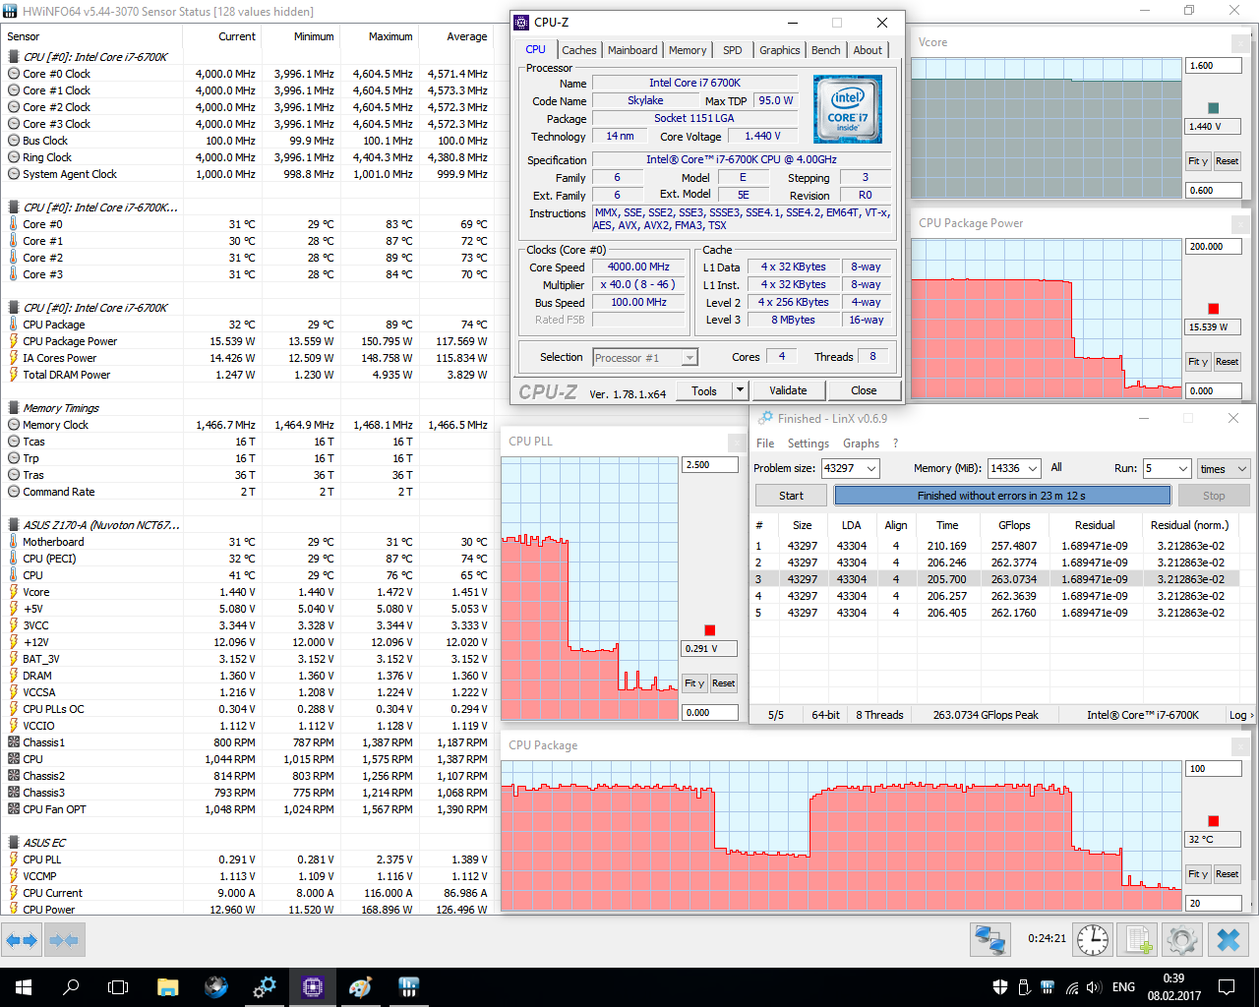Open the SPD tab in CPU-Z
Viewport: 1259px width, 1007px height.
(x=733, y=50)
